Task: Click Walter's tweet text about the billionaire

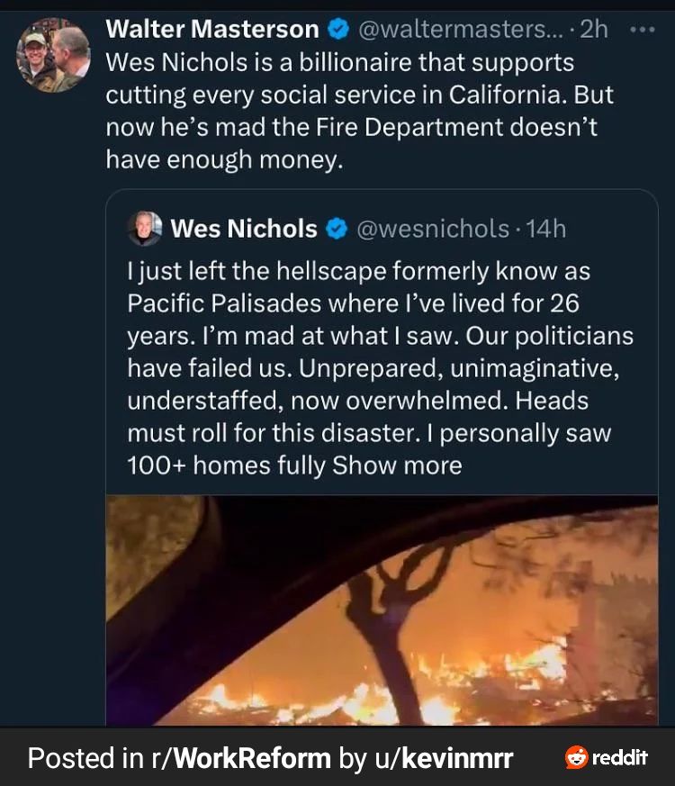Action: click(x=351, y=112)
